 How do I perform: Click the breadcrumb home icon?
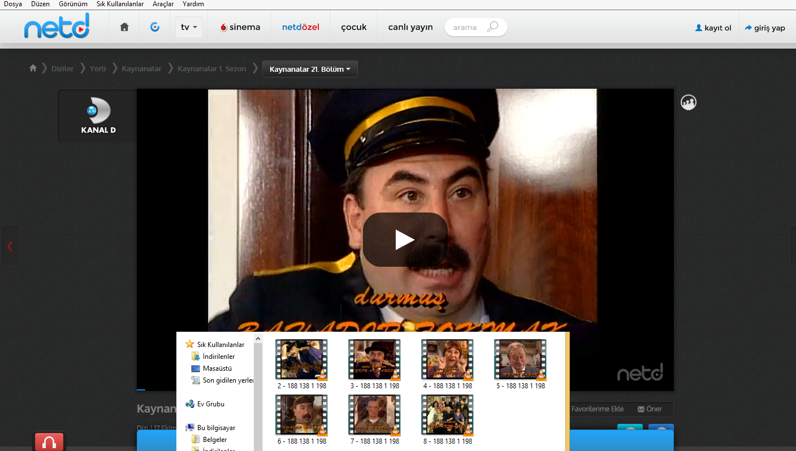click(x=33, y=68)
